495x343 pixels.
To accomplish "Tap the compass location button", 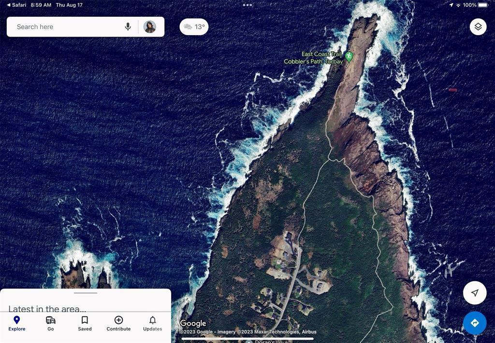I will tap(475, 293).
